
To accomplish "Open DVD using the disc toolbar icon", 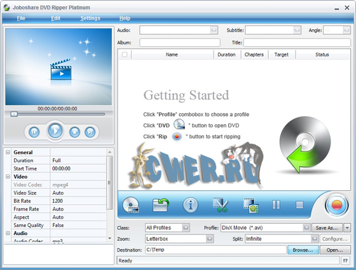I will (131, 205).
